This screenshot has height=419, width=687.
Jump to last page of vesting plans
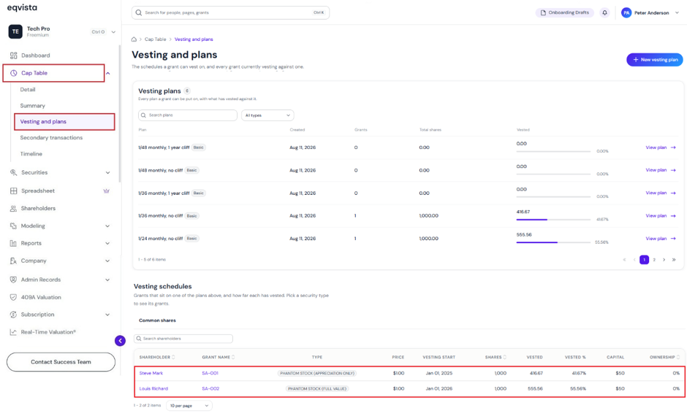click(x=674, y=260)
